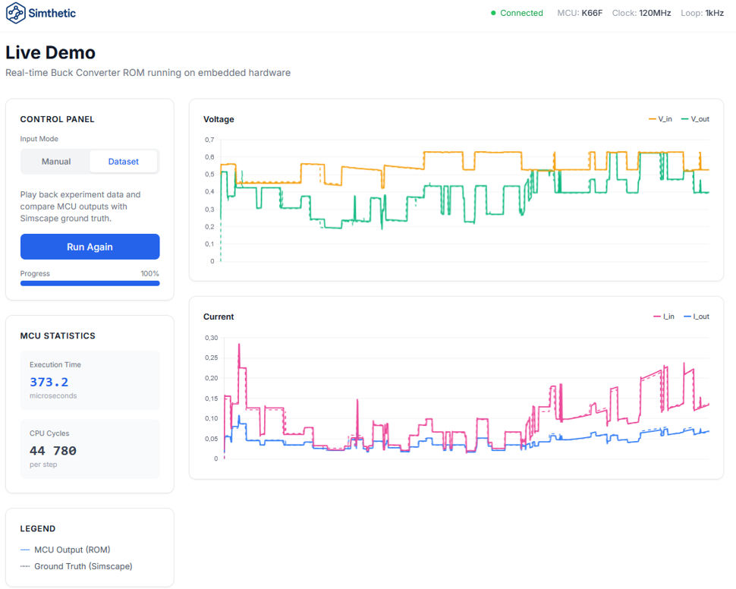Screen dimensions: 736x589
Task: Click the Loop 1kHz indicator
Action: point(702,13)
